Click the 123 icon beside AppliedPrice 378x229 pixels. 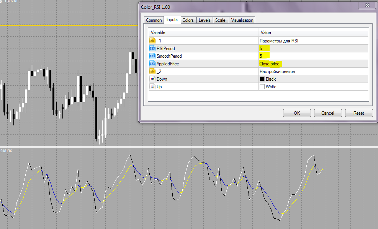pos(153,63)
